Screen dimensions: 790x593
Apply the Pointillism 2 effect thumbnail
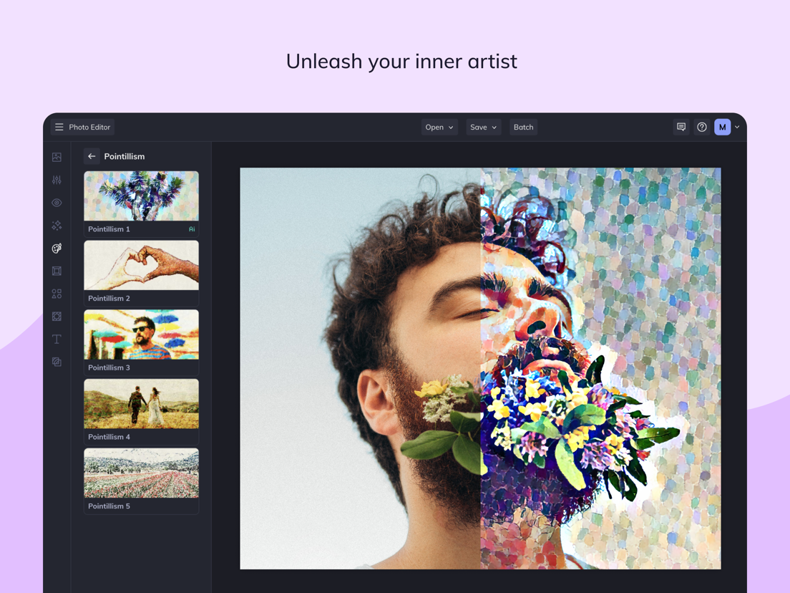pos(141,265)
